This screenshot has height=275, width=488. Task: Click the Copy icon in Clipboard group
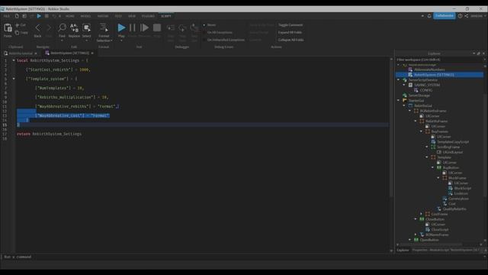[x=17, y=32]
